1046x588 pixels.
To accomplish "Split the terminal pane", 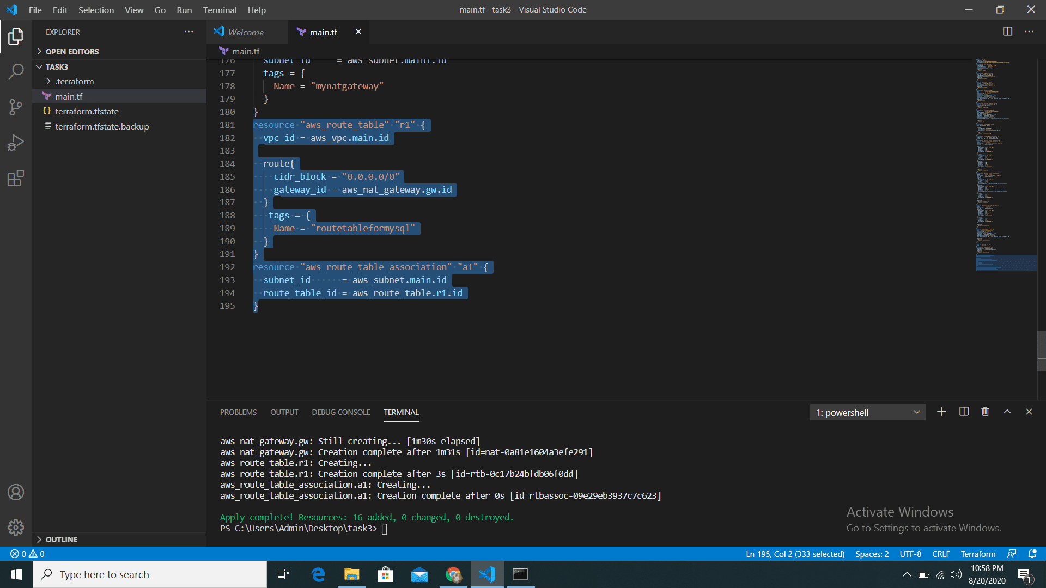I will 964,412.
